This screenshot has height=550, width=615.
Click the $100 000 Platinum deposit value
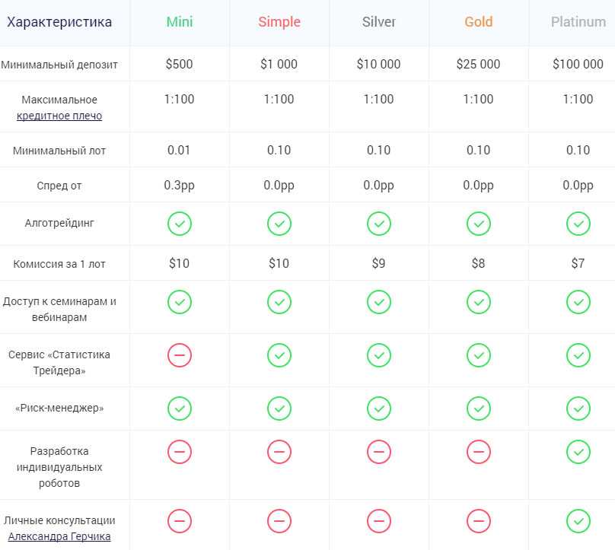pos(578,65)
